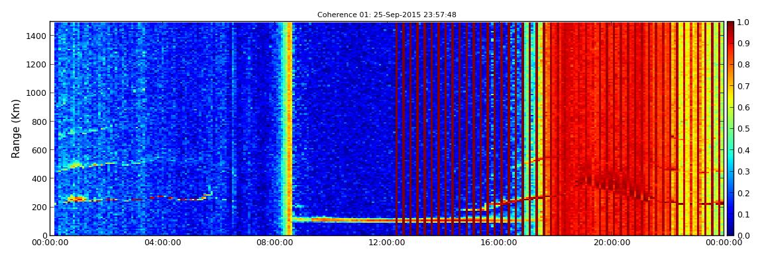The image size is (762, 269).
Task: Click the 16:00:00 time axis label
Action: tap(500, 243)
